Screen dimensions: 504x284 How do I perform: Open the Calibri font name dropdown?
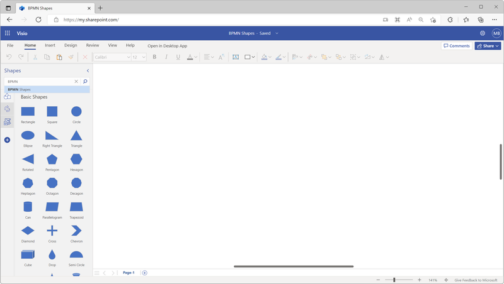click(x=129, y=57)
